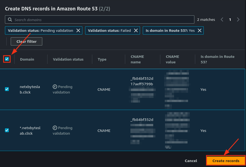Uncheck the netxbyteslab.click row checkbox
The width and height of the screenshot is (246, 167).
[x=7, y=89]
